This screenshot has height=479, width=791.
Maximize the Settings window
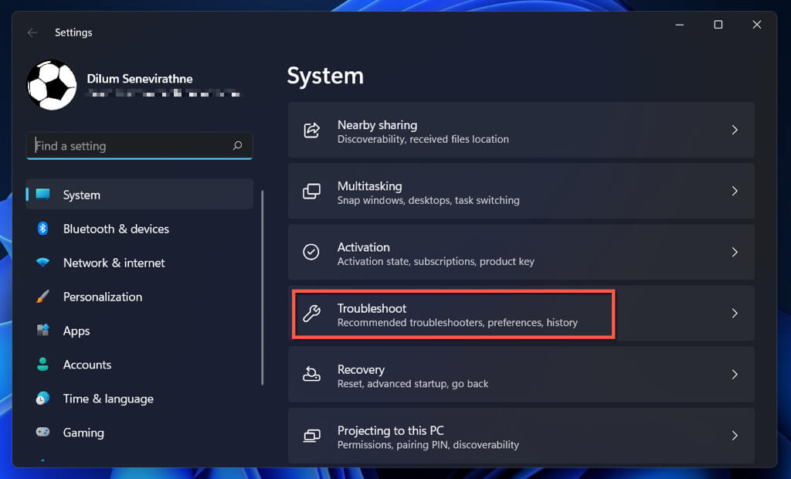pyautogui.click(x=718, y=24)
